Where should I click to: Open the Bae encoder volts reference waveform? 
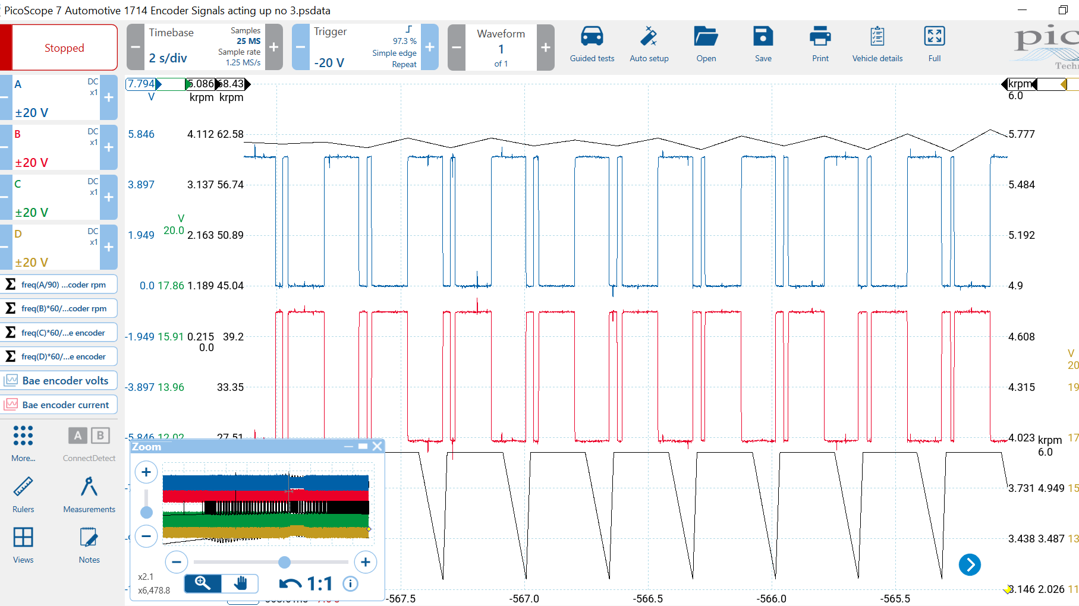pos(59,380)
